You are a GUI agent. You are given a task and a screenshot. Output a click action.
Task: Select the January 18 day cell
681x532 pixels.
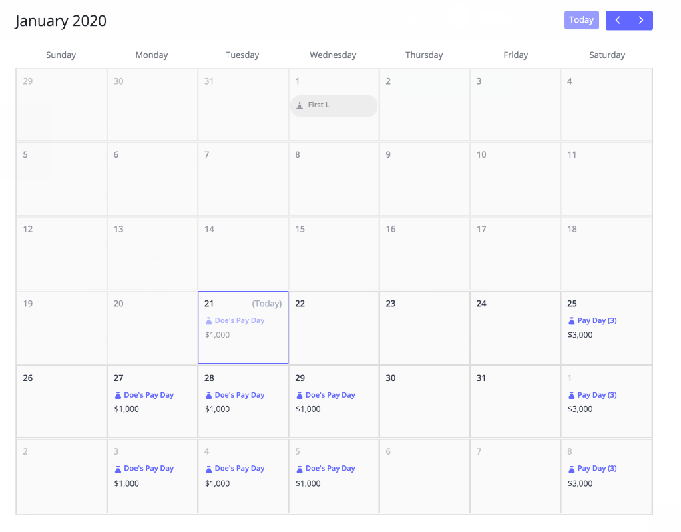(x=606, y=253)
